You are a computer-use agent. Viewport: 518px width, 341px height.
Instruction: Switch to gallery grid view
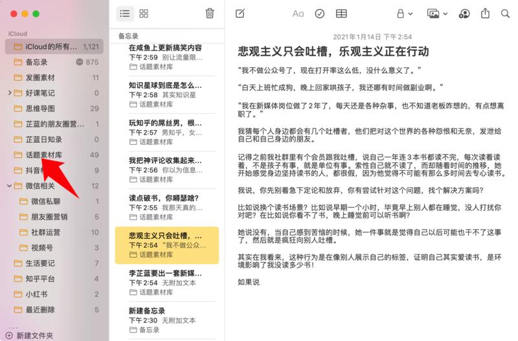point(144,14)
